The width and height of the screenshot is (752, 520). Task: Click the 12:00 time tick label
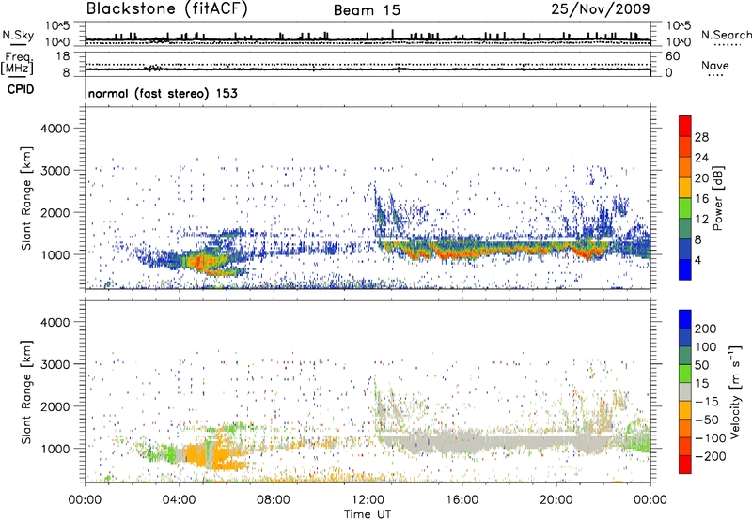(x=368, y=500)
